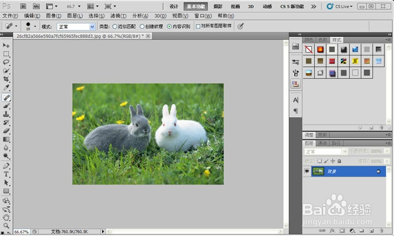Screen dimensions: 394x236
Task: Click the 背景 layer thumbnail
Action: [318, 171]
